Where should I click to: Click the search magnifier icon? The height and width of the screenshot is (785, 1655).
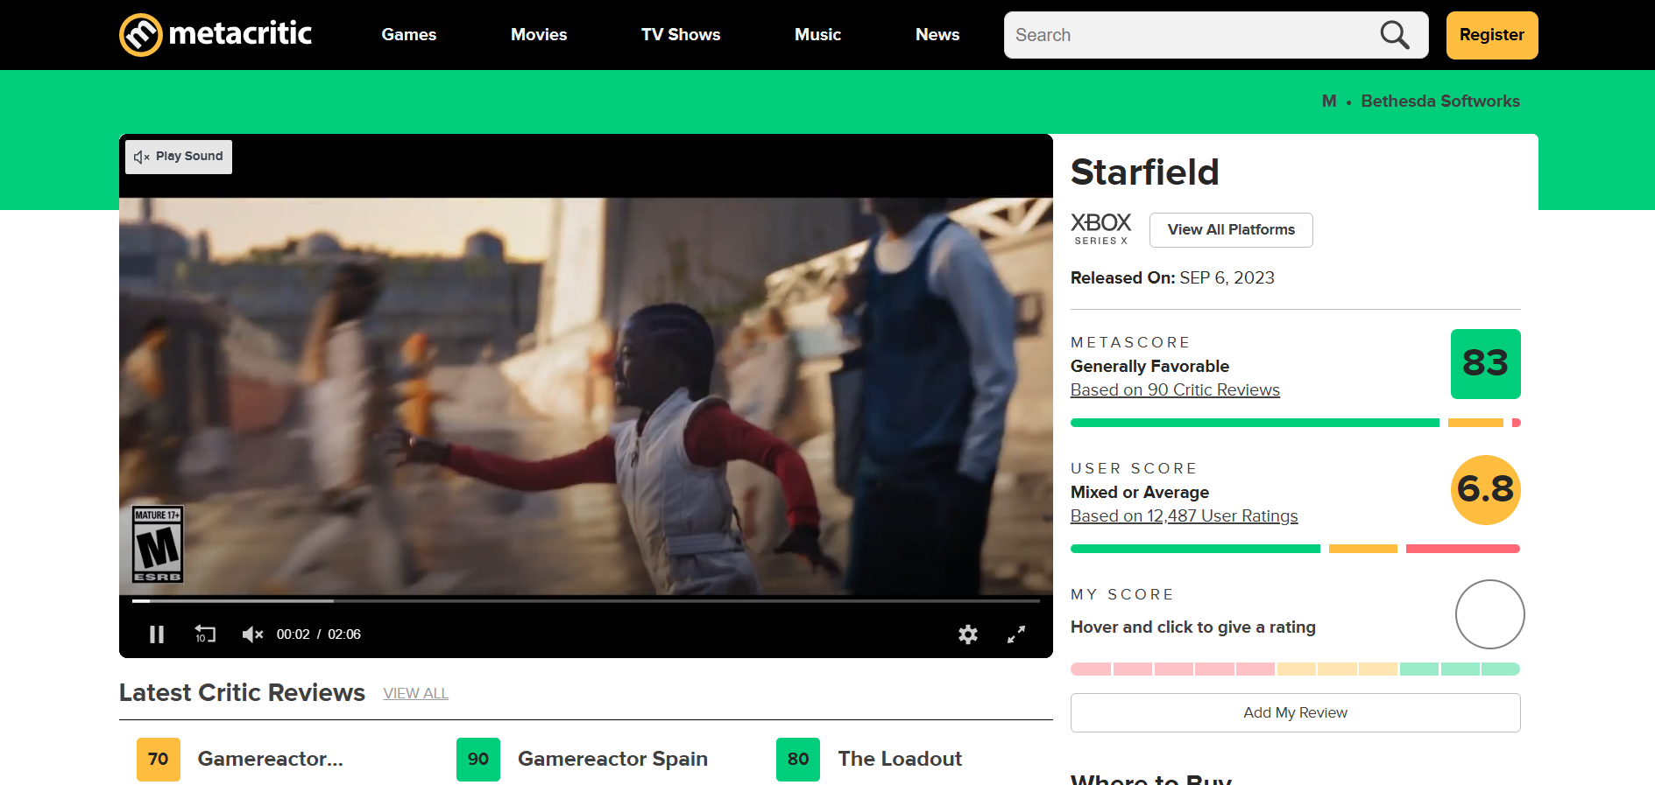(1395, 35)
